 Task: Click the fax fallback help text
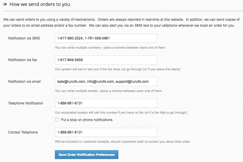tap(117, 69)
